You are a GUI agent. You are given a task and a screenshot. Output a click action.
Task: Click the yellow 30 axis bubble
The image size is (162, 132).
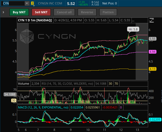(x=14, y=100)
